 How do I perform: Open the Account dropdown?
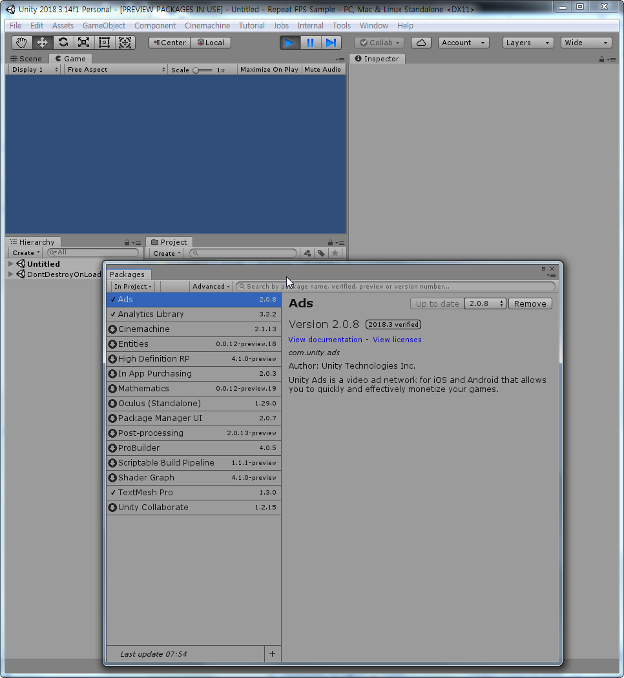464,43
